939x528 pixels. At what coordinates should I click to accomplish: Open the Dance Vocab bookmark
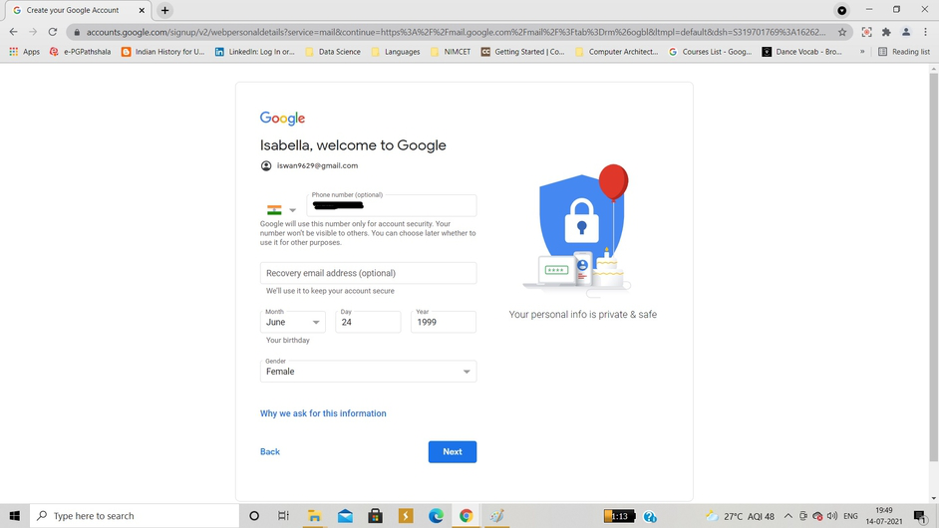802,52
